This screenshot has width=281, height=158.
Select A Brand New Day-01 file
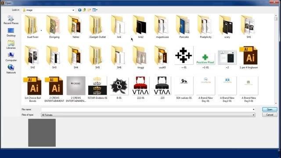(x=205, y=89)
